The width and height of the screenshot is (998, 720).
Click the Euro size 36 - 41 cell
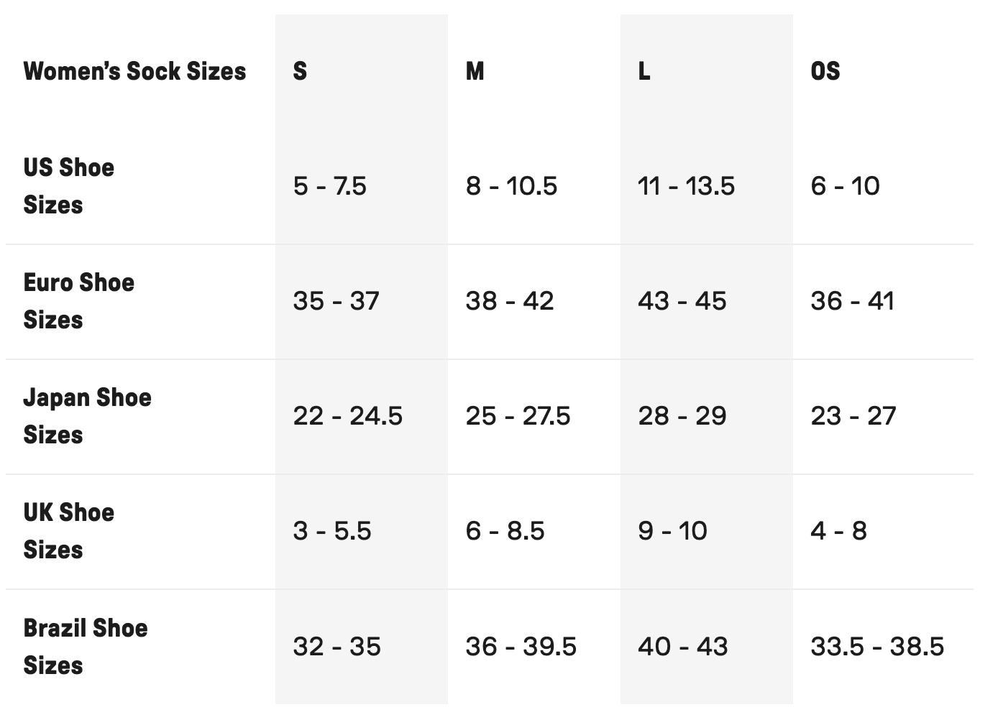(852, 301)
